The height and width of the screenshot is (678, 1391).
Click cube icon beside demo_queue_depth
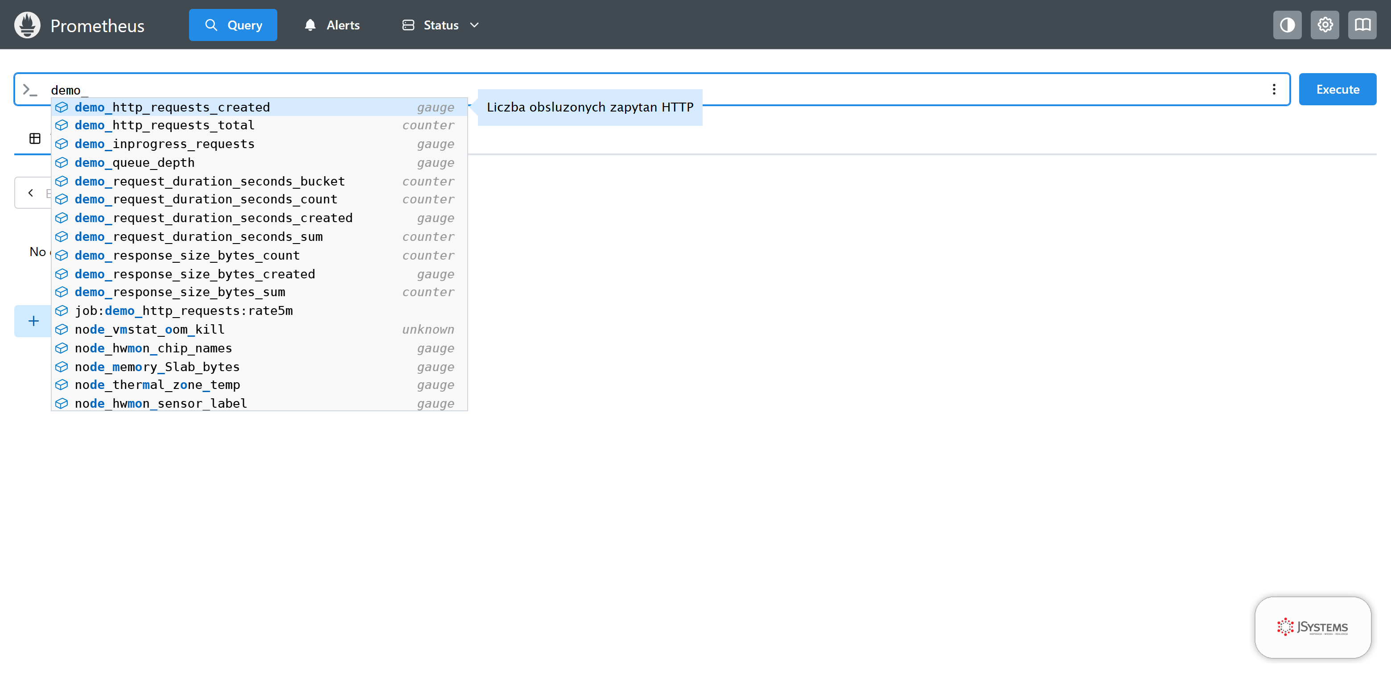[x=62, y=163]
